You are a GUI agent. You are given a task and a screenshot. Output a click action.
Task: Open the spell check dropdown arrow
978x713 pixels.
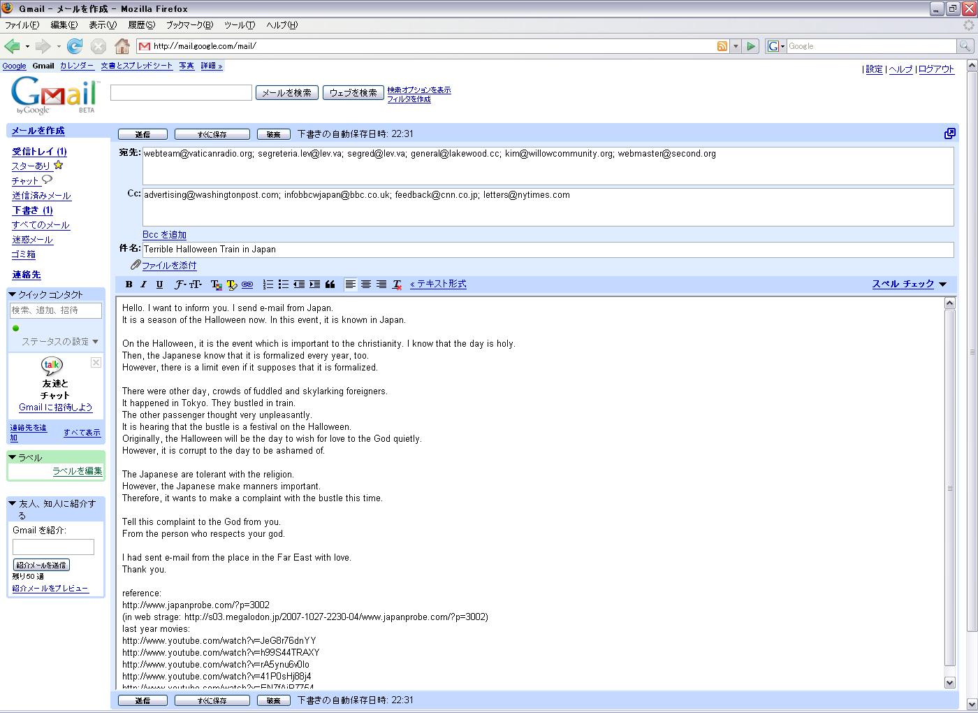pos(943,285)
